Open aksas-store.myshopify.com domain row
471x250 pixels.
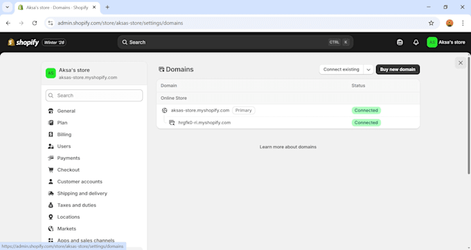[x=288, y=110]
